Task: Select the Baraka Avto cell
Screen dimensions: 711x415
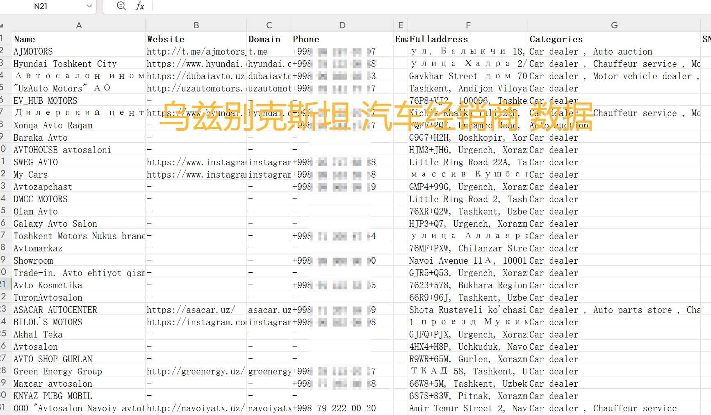Action: coord(79,137)
